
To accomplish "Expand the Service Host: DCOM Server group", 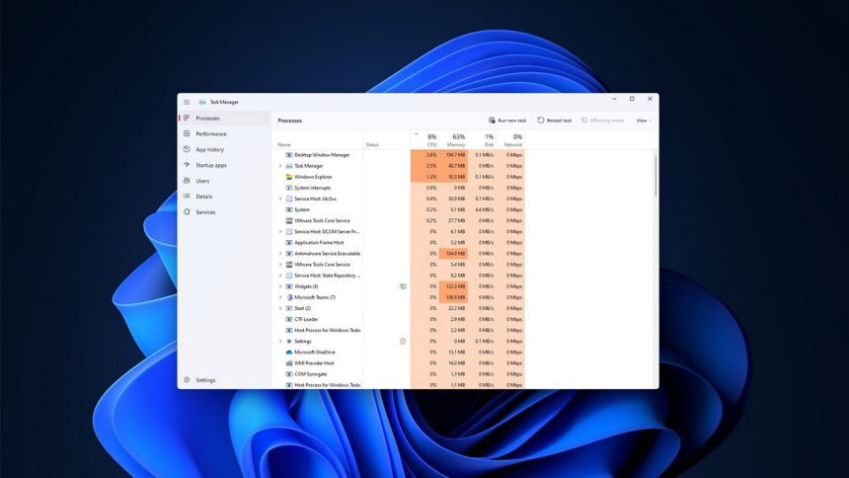I will pos(280,231).
